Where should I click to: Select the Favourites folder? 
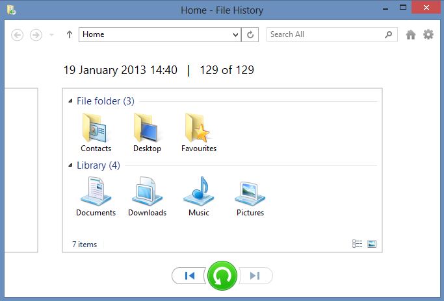[x=199, y=132]
